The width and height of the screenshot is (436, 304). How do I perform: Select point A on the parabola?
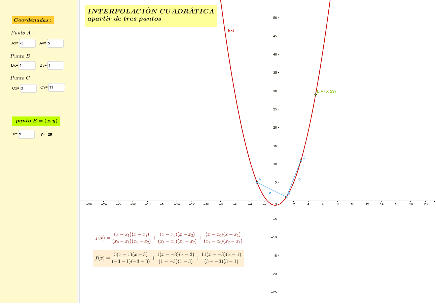pos(257,182)
